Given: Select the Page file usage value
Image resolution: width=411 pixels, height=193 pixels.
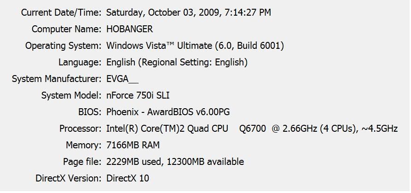Looking at the screenshot, I should pos(175,162).
